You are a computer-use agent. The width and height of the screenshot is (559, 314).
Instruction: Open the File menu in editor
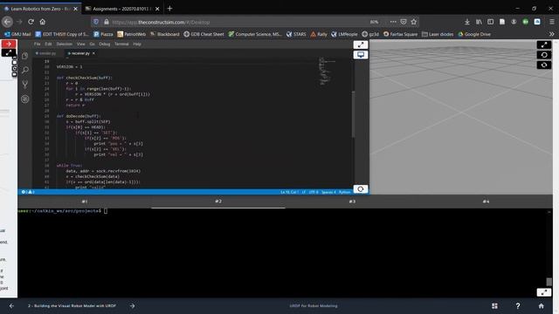[37, 44]
